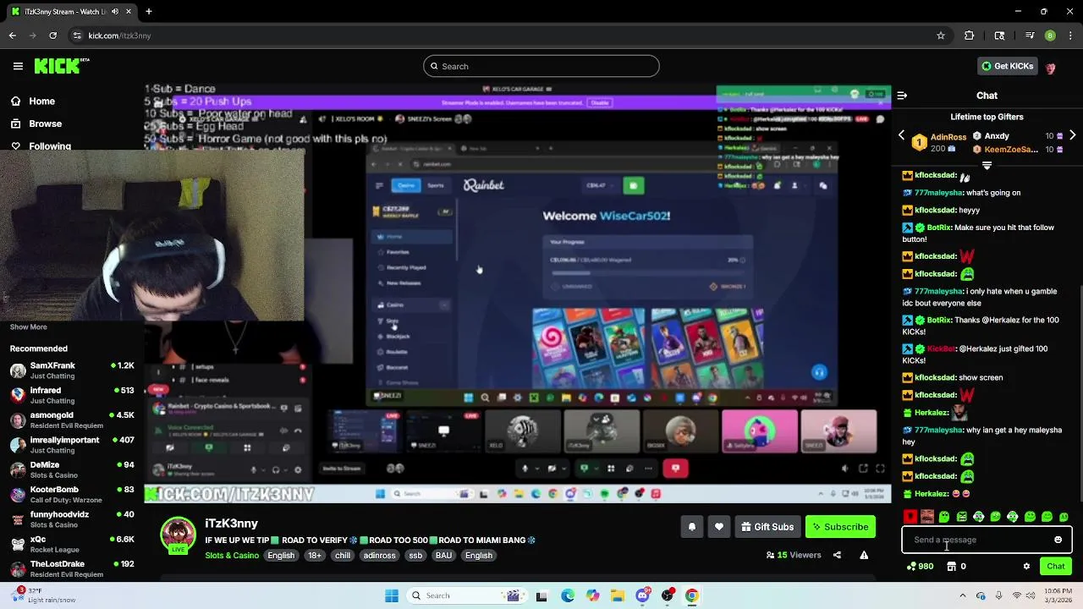Reload the page
The height and width of the screenshot is (609, 1083).
[x=52, y=36]
